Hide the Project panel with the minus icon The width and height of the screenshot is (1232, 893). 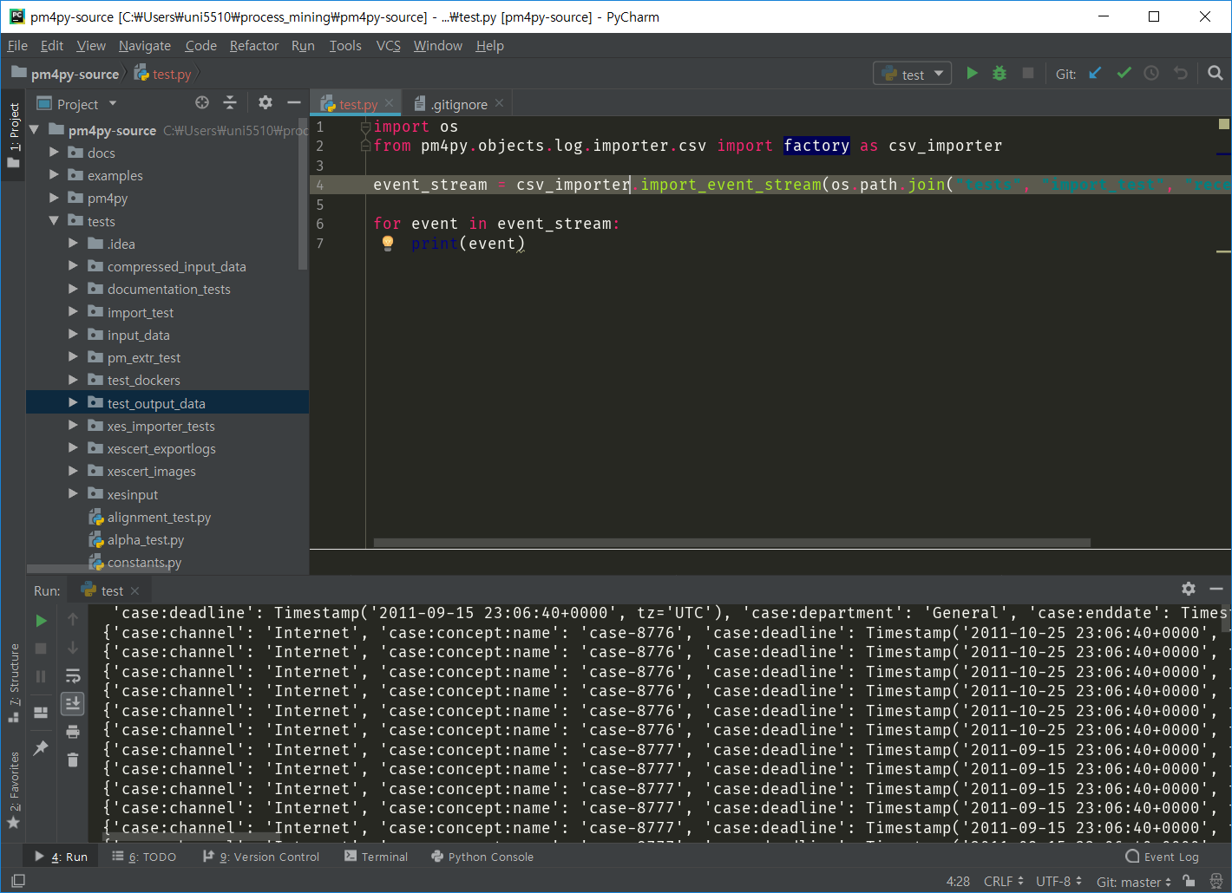(294, 103)
